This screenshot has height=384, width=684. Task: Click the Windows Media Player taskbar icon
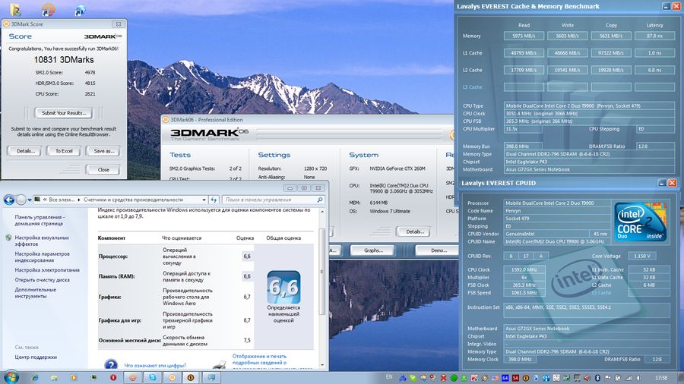point(74,376)
